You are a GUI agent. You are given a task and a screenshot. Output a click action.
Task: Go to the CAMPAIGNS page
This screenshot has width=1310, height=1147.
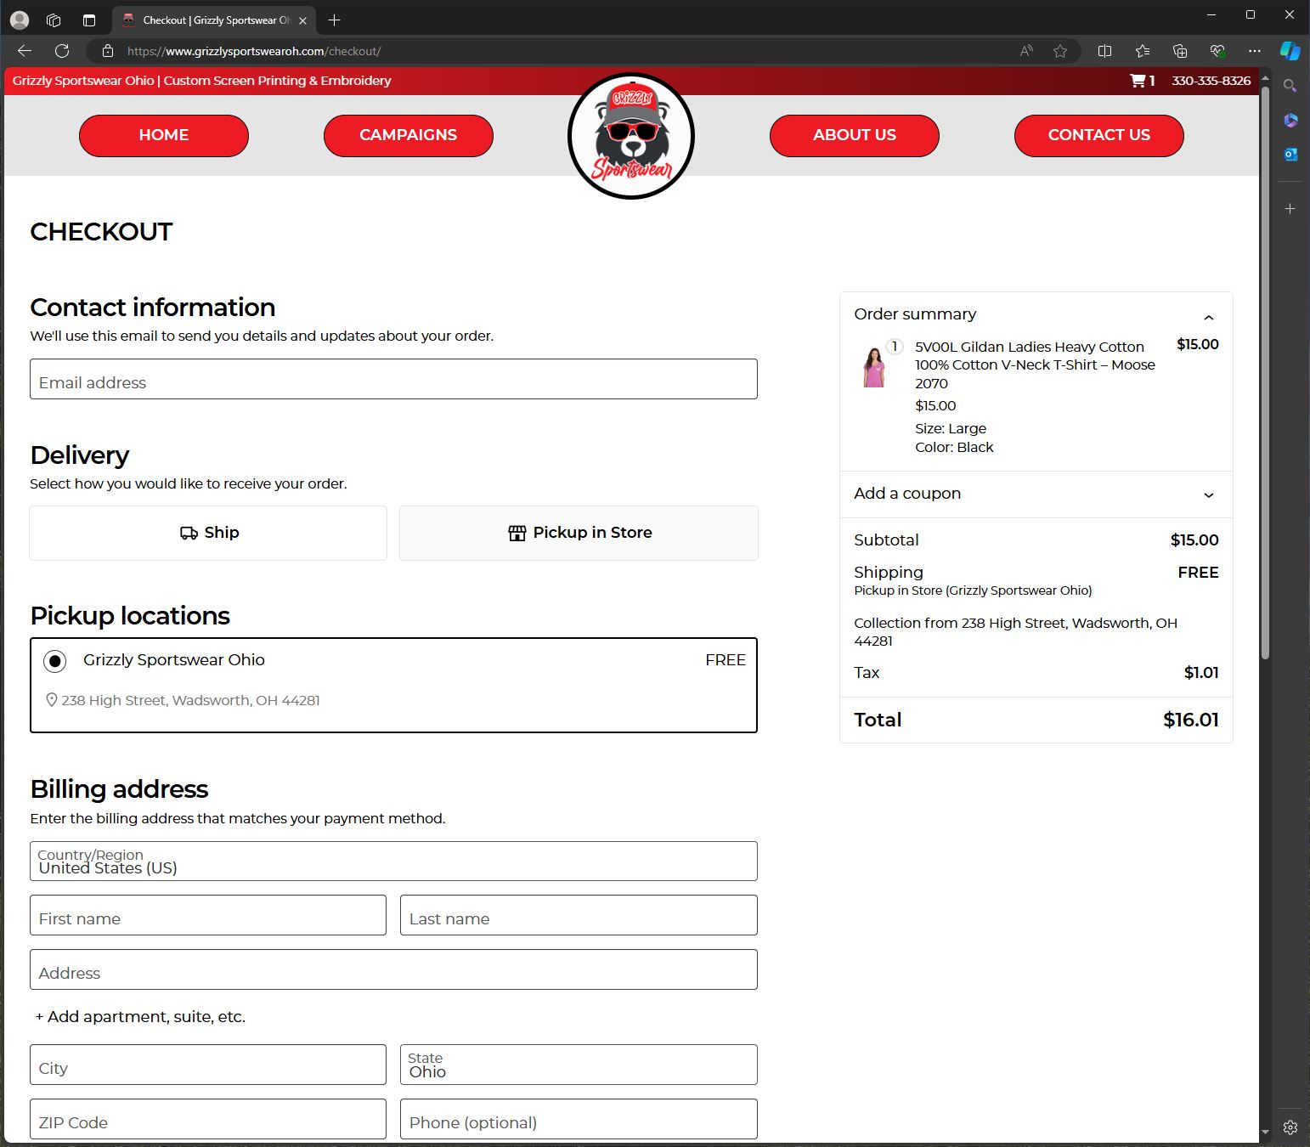tap(408, 135)
